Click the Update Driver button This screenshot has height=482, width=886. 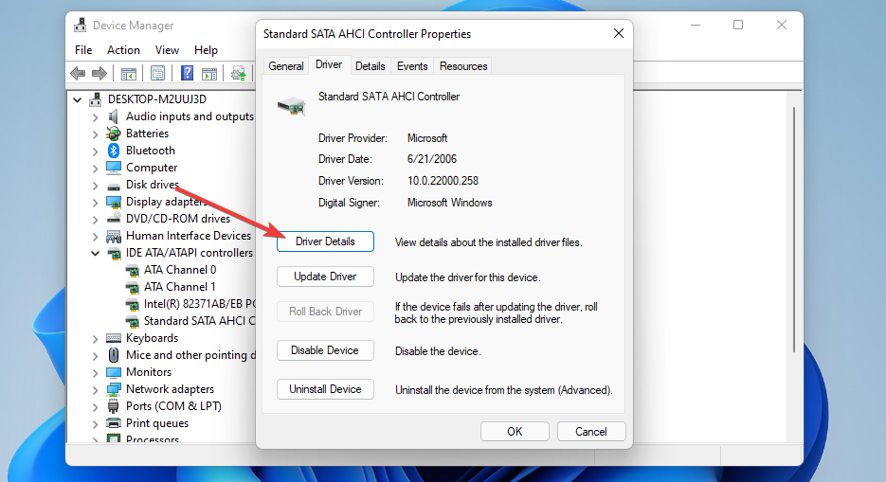click(325, 277)
